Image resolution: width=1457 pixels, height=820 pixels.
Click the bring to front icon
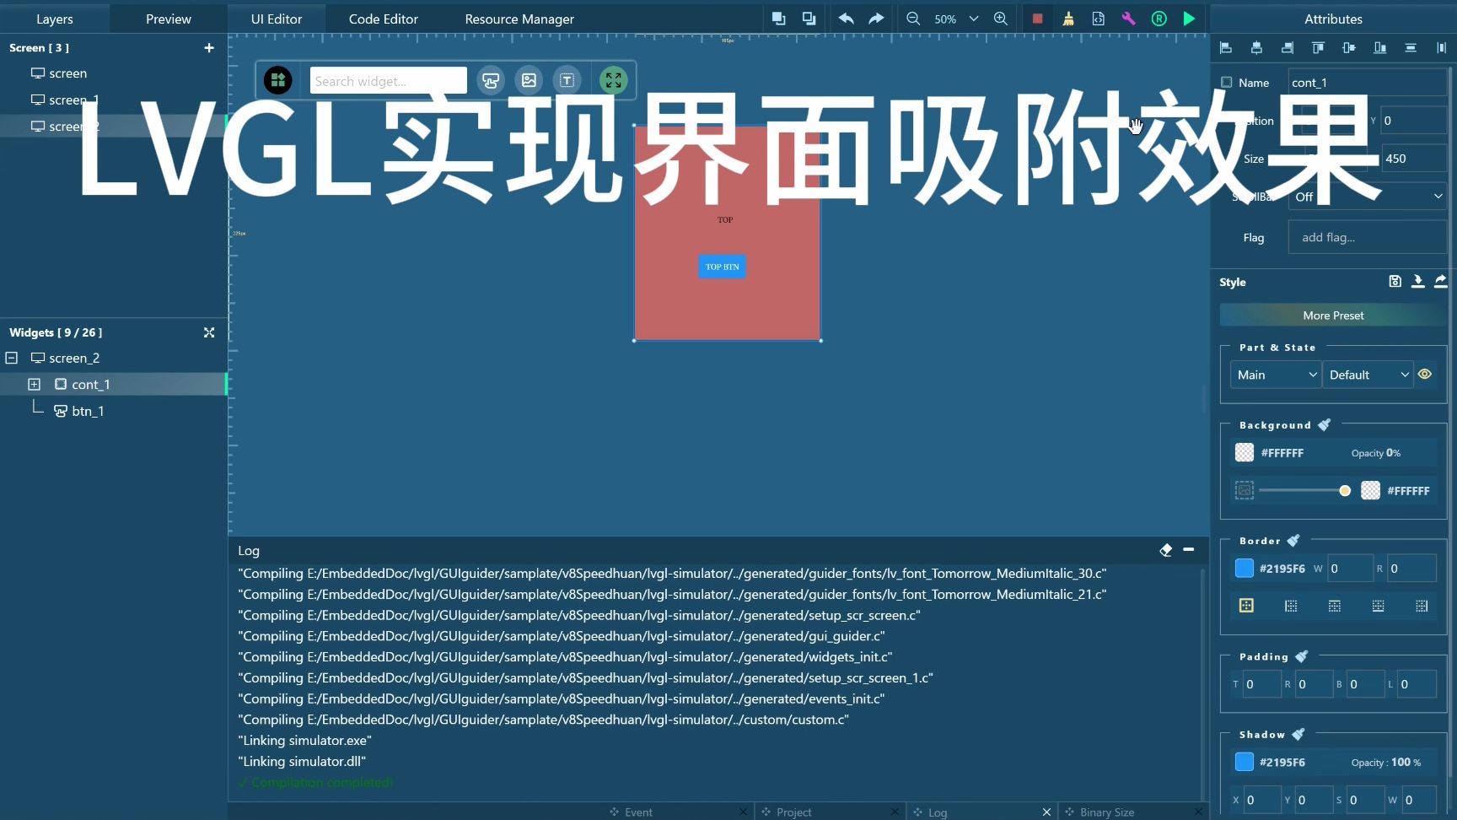pos(778,19)
